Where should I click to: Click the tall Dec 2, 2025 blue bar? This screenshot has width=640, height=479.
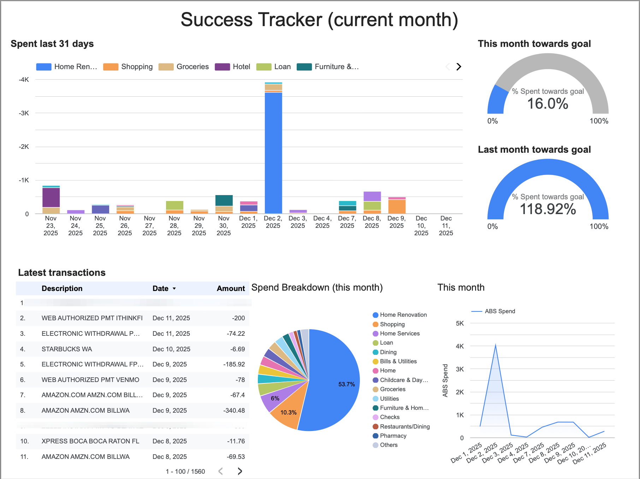[x=273, y=153]
